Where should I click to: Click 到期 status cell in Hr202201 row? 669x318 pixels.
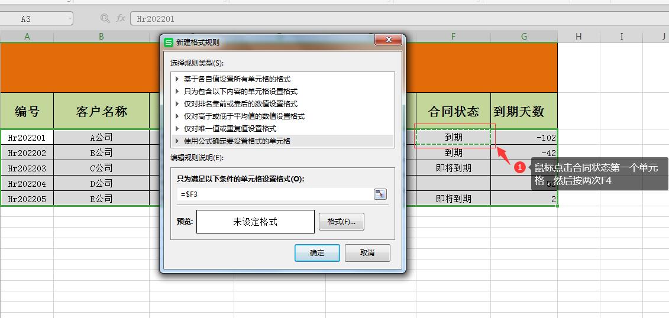tap(453, 137)
